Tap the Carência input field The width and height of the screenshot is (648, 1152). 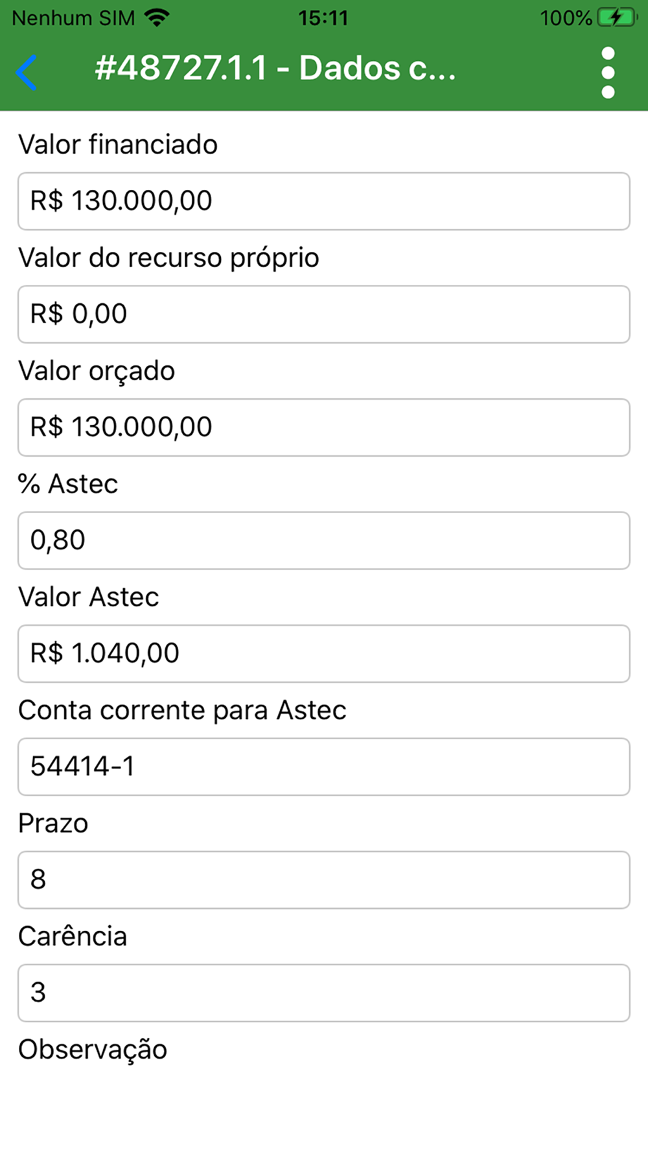pos(324,993)
